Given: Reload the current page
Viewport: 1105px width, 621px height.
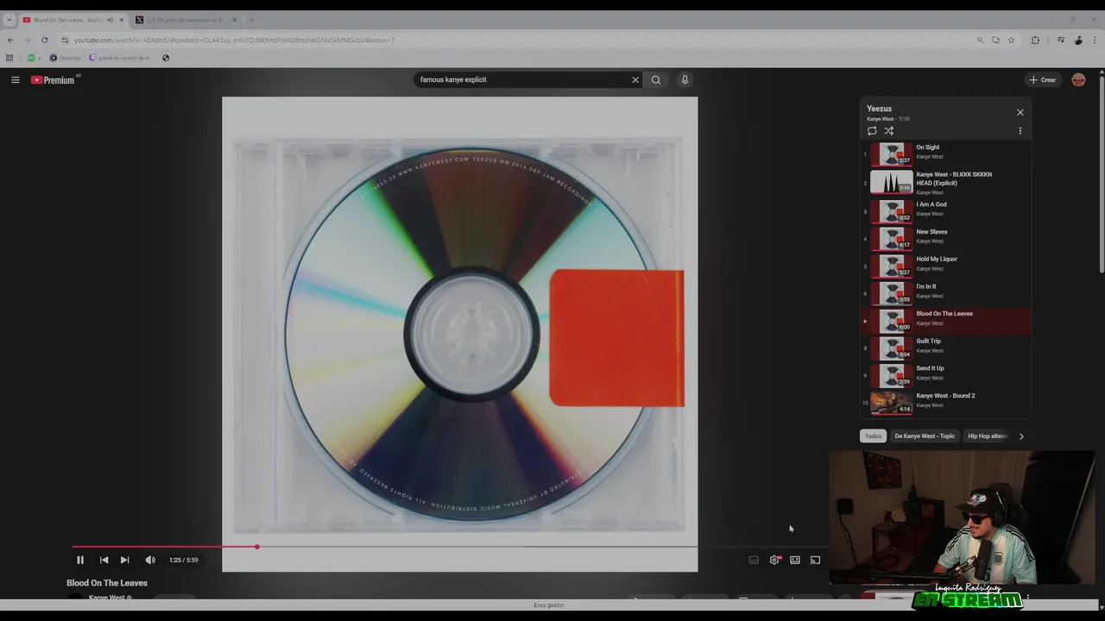Looking at the screenshot, I should coord(44,40).
